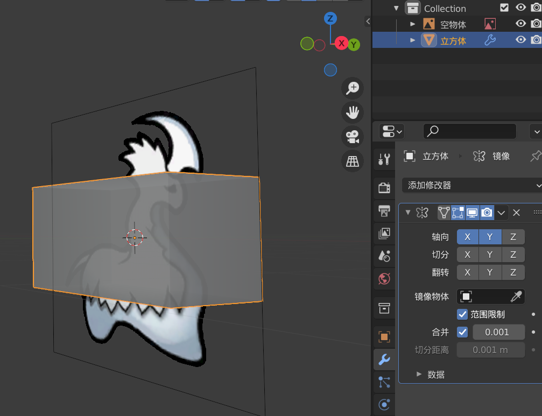Click the Collection box icon in outliner

pos(412,8)
